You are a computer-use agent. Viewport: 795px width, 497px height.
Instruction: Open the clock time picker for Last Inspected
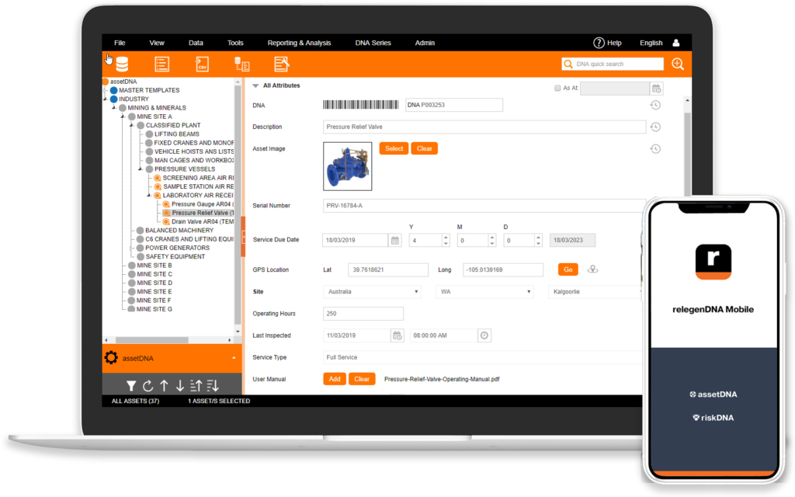click(x=484, y=335)
